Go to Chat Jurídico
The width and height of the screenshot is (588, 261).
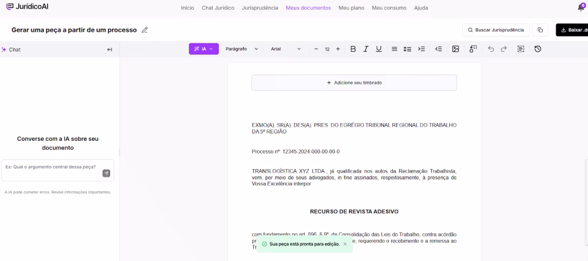point(218,8)
